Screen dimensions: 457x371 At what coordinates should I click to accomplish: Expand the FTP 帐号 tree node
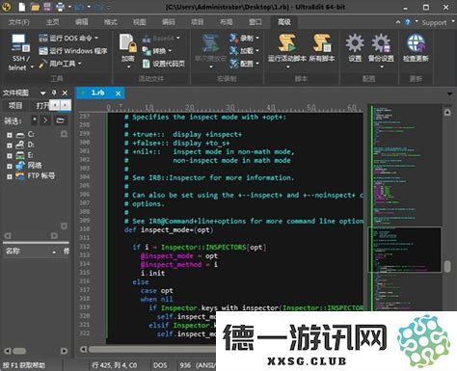point(10,176)
